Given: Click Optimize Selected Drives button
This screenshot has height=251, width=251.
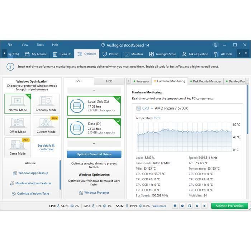Looking at the screenshot, I should pos(94,154).
